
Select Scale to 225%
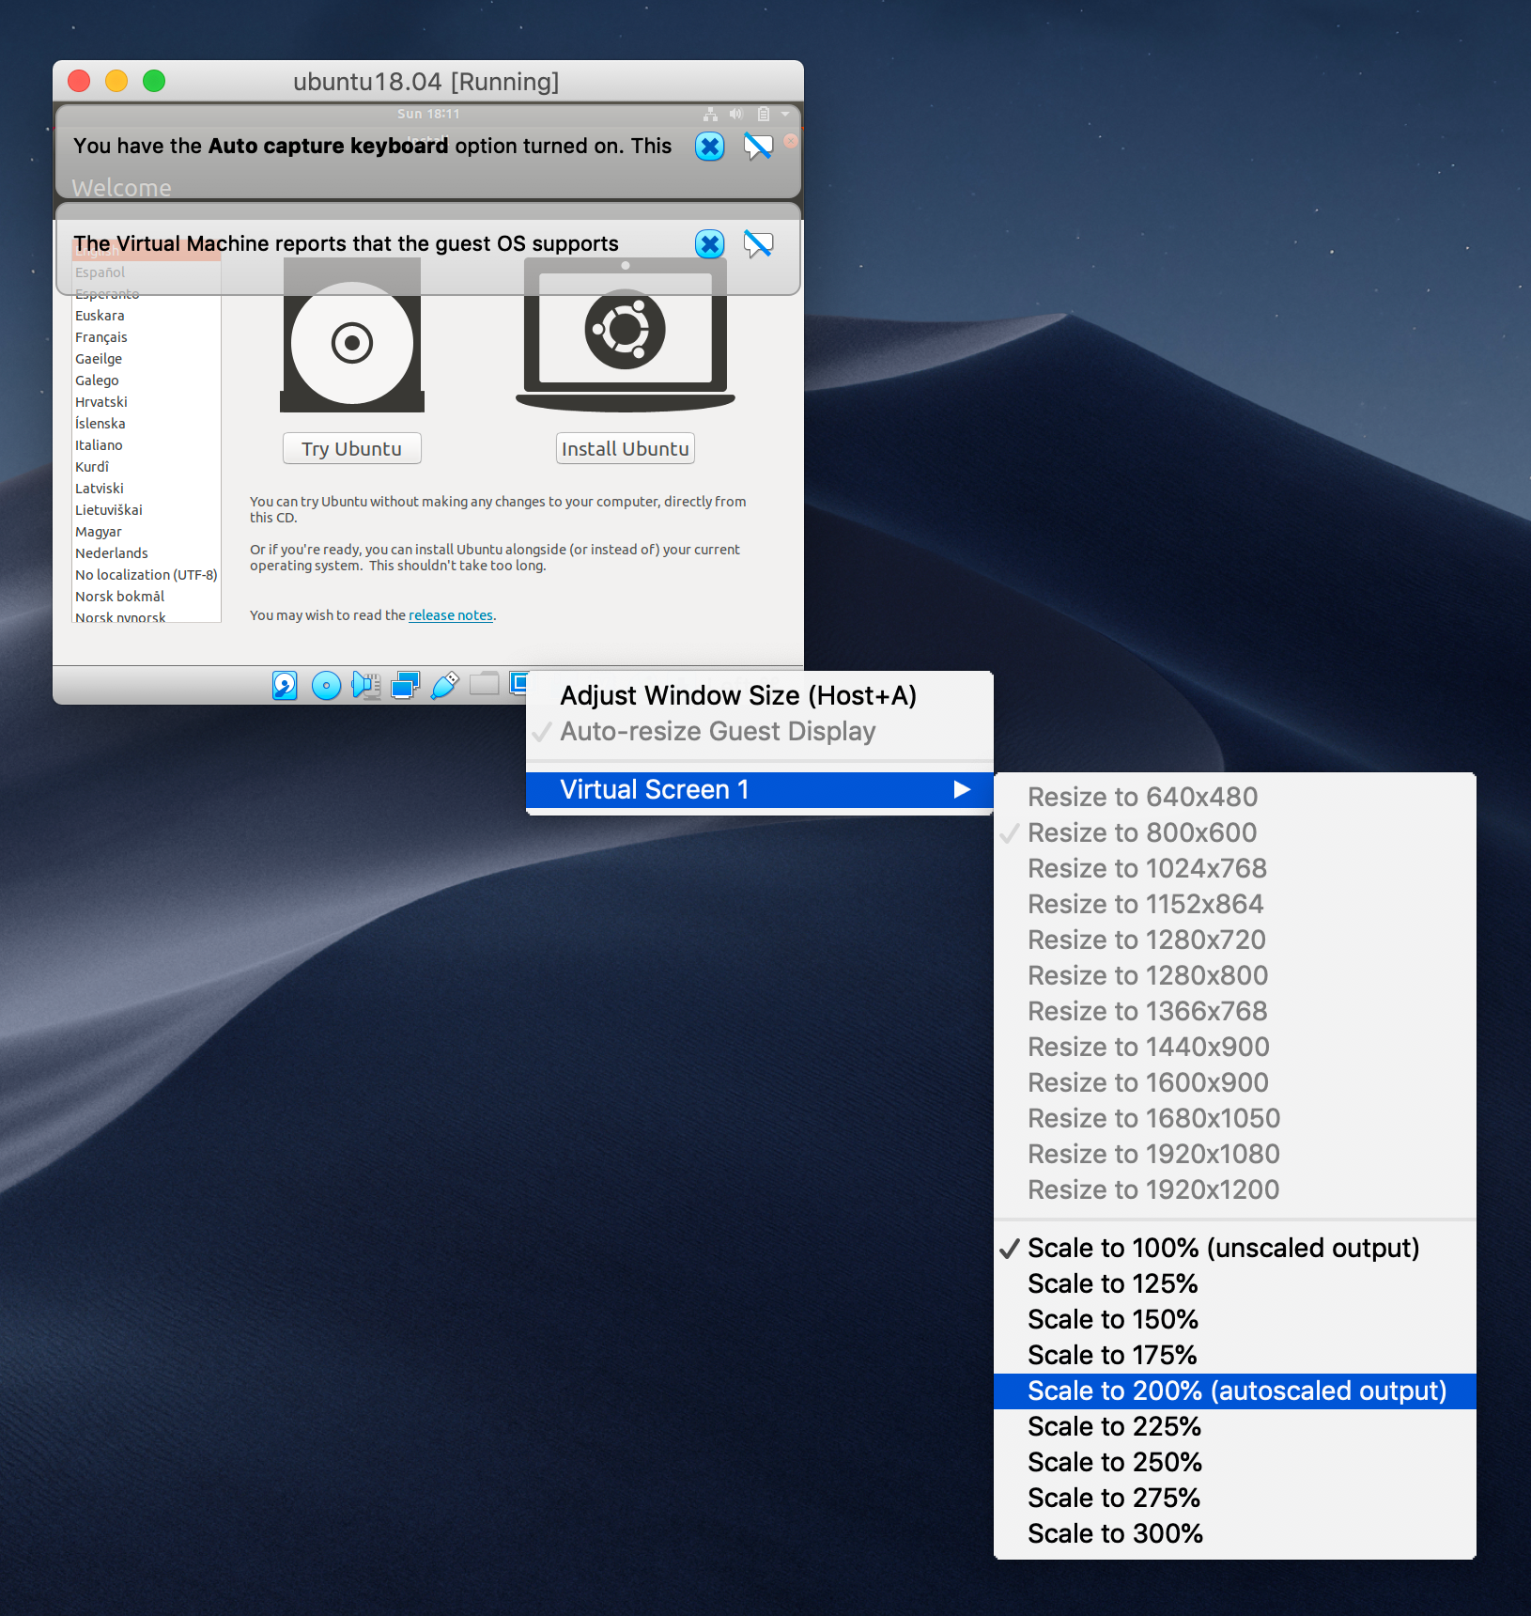coord(1235,1426)
